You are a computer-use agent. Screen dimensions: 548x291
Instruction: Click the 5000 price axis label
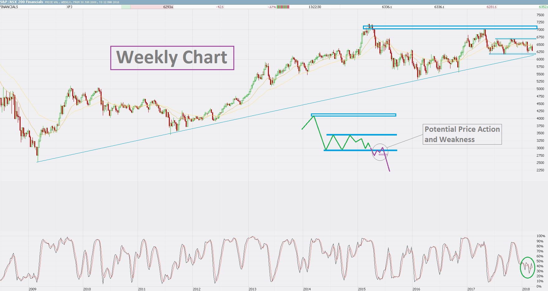point(540,89)
